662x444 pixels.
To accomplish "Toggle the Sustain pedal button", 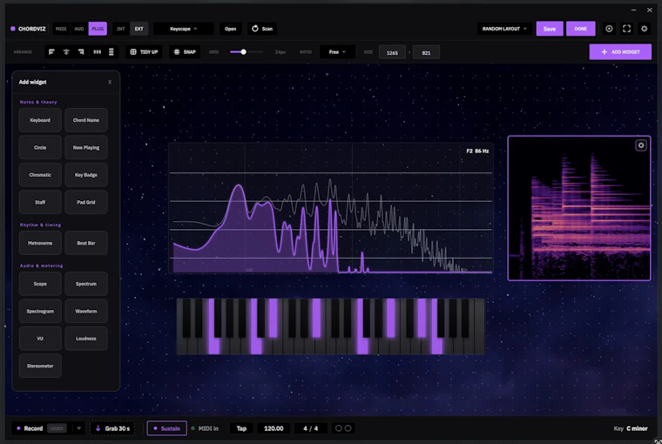I will tap(166, 428).
